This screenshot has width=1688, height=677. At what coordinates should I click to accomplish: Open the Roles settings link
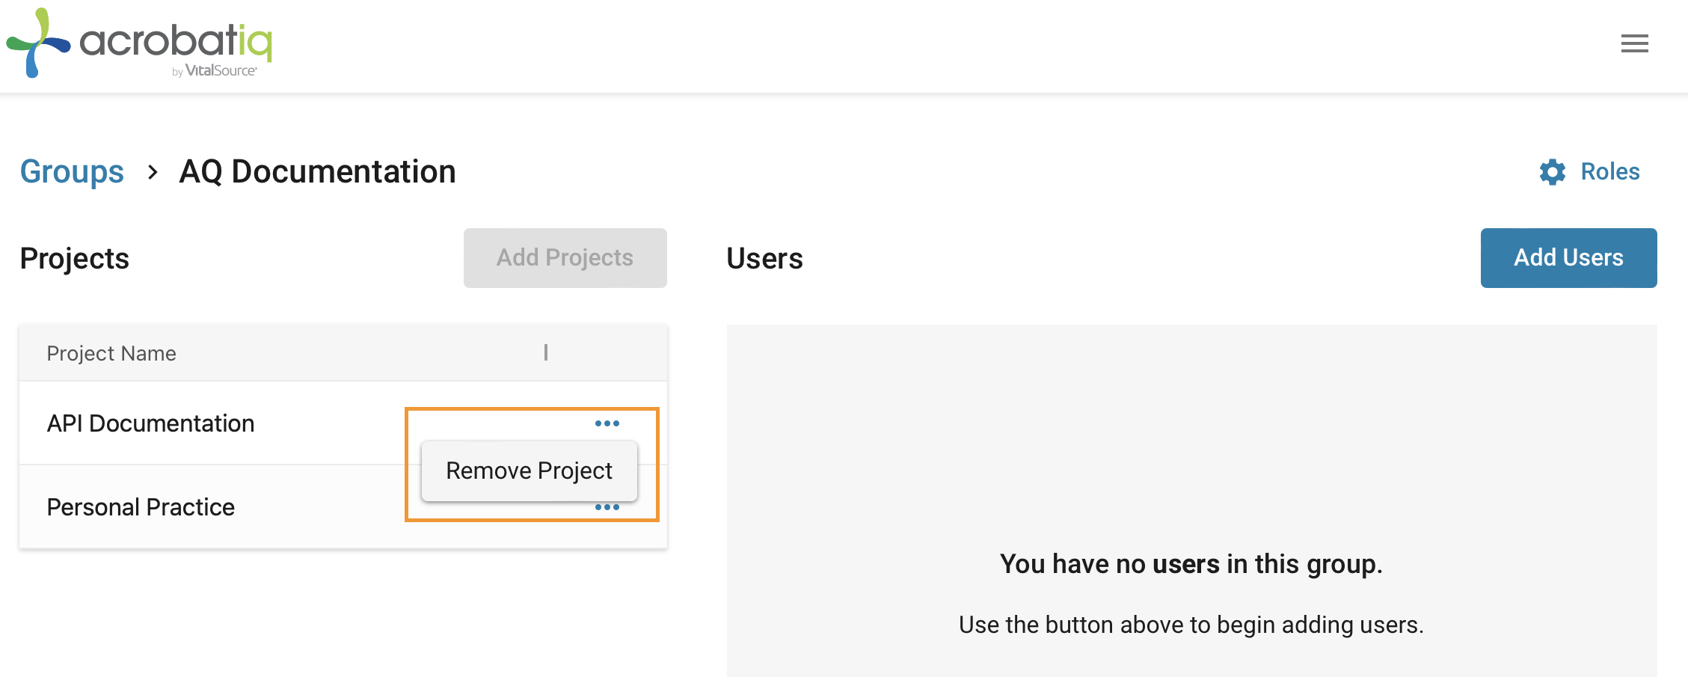click(x=1609, y=171)
